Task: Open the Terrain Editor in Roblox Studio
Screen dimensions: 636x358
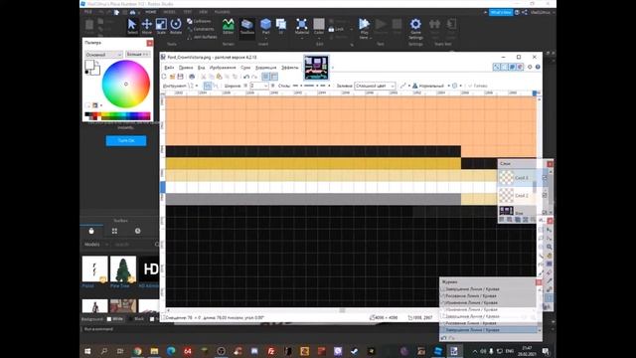Action: coord(228,27)
